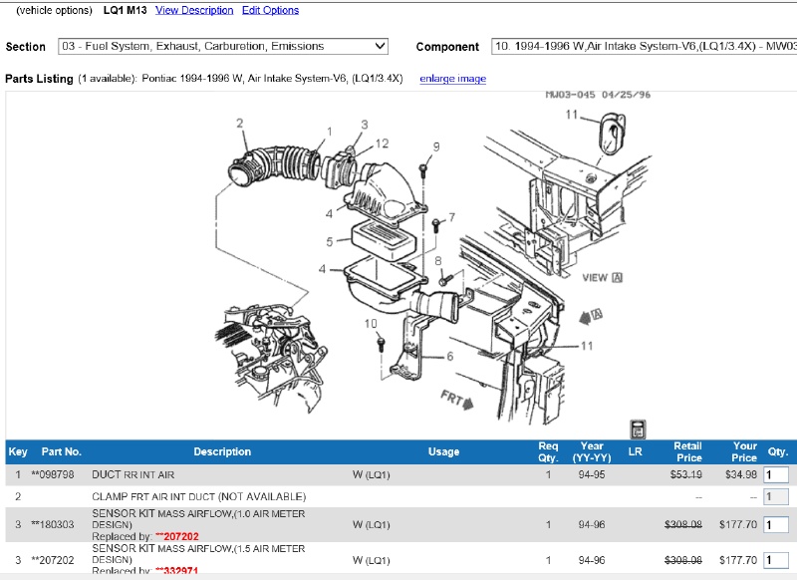The height and width of the screenshot is (580, 797).
Task: Click the Qty field in the 1.5 air meter sensor kit row
Action: (774, 560)
